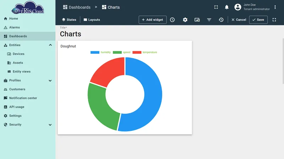Select the Doughnut widget title
The image size is (284, 159).
[68, 46]
